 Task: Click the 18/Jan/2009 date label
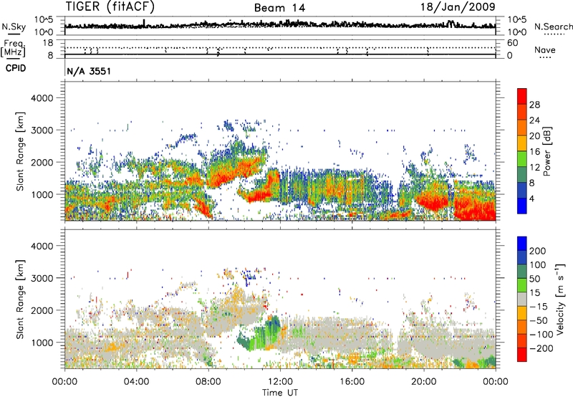click(458, 7)
